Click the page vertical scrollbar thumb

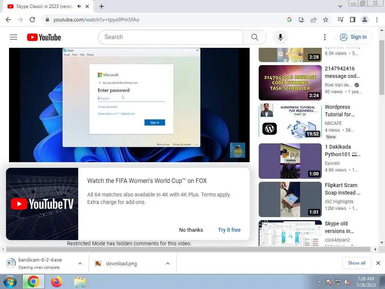(382, 67)
